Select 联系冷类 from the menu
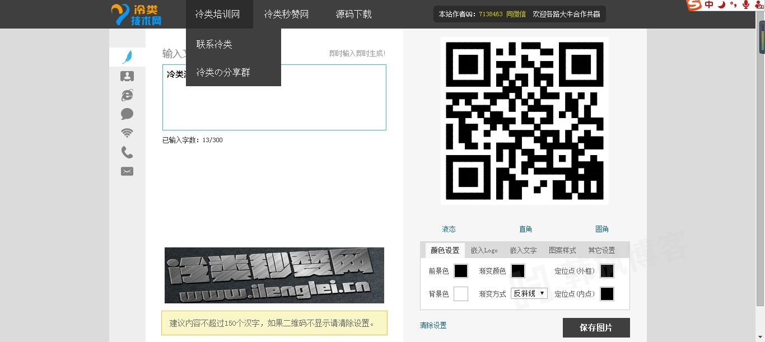The height and width of the screenshot is (342, 765). pos(214,44)
